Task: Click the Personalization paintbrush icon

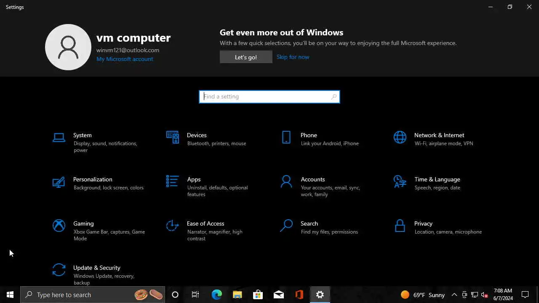Action: point(59,181)
